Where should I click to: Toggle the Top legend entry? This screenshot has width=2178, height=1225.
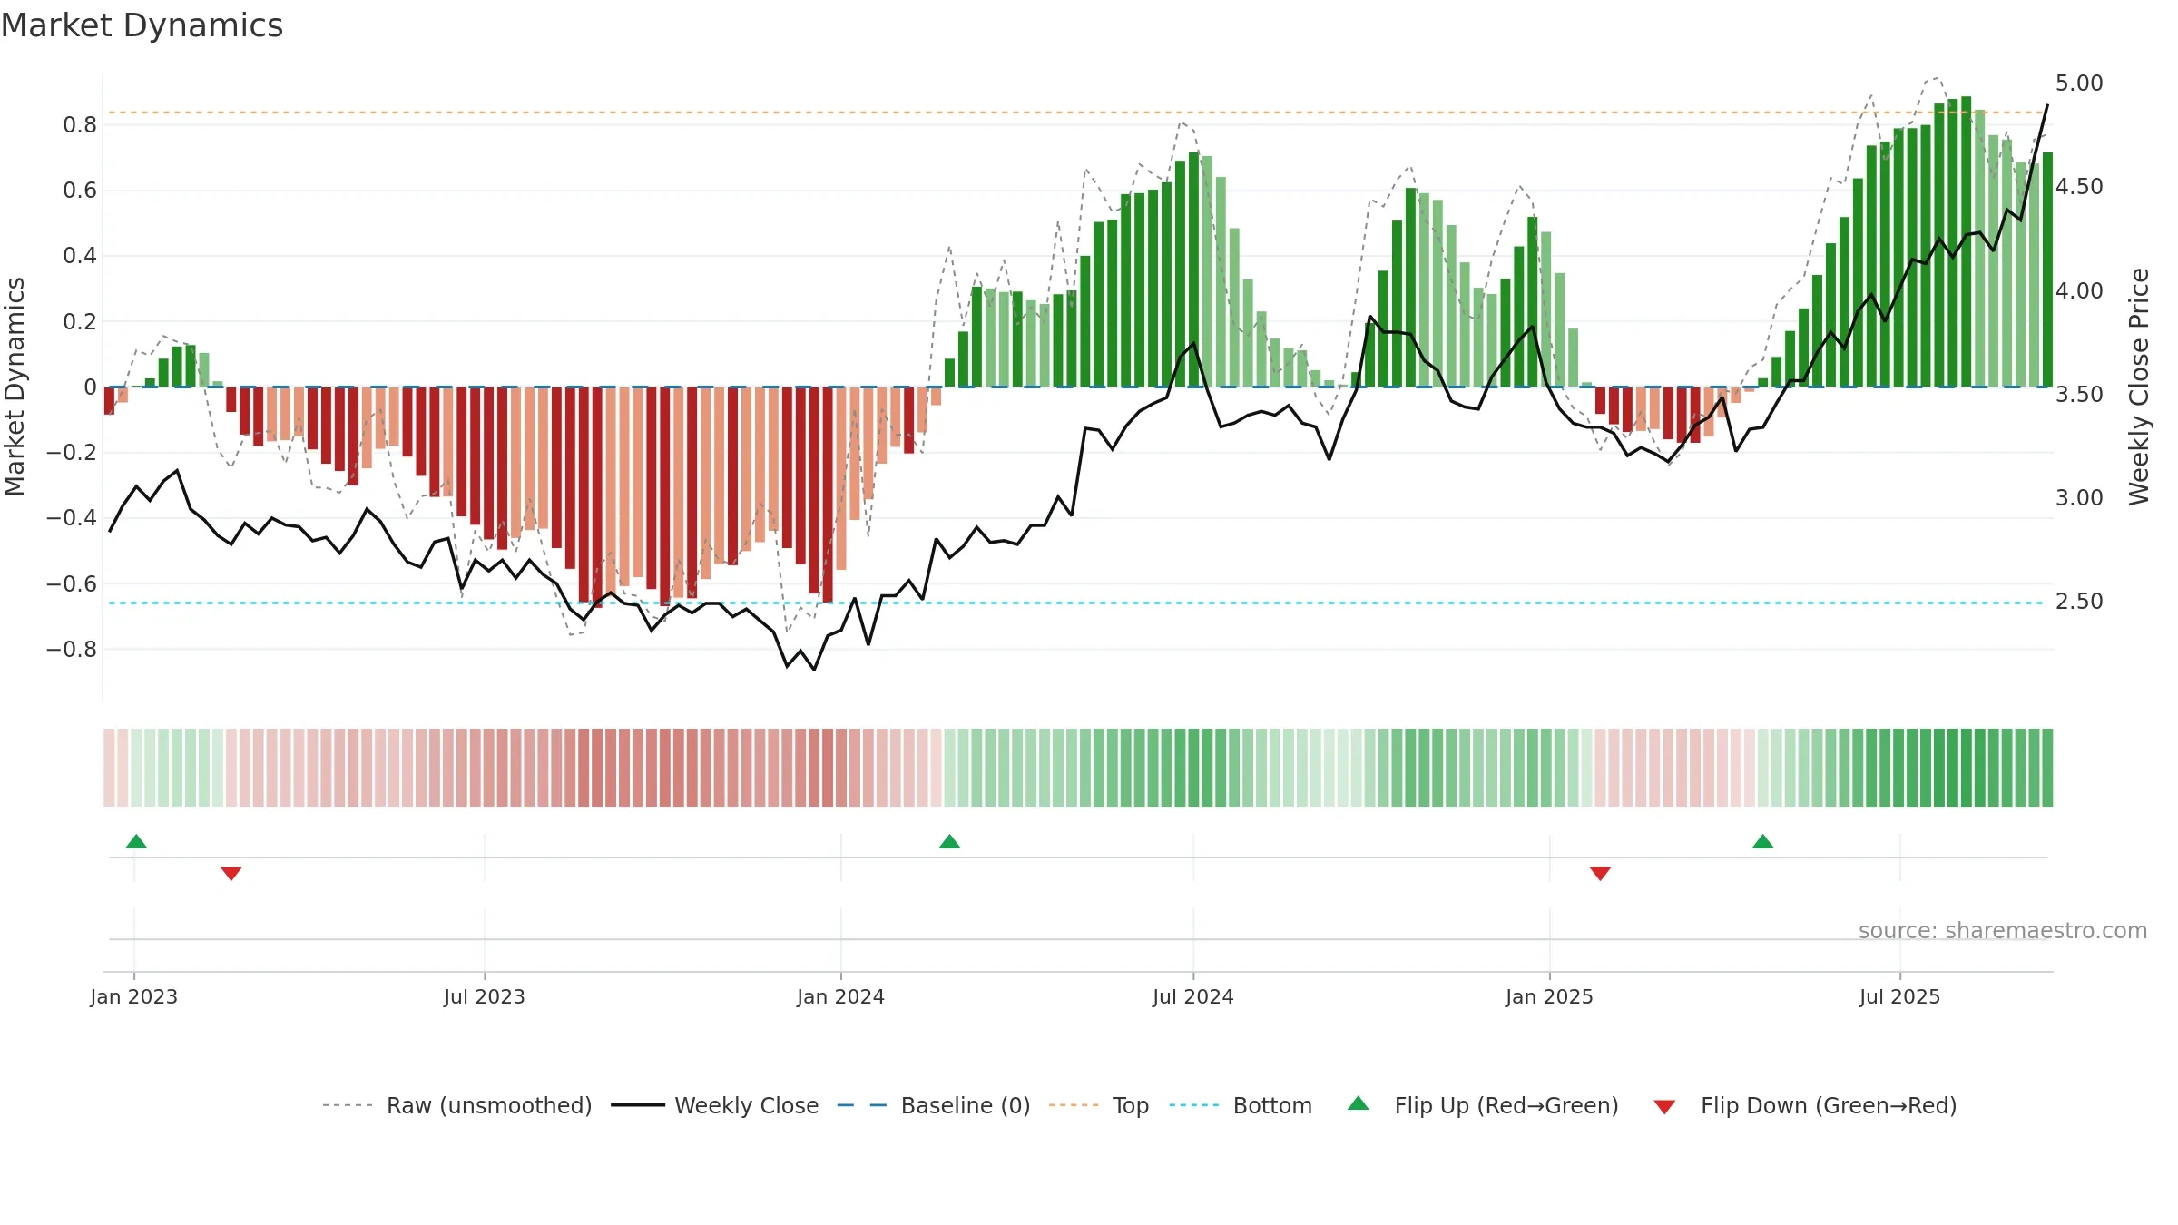click(1099, 1105)
